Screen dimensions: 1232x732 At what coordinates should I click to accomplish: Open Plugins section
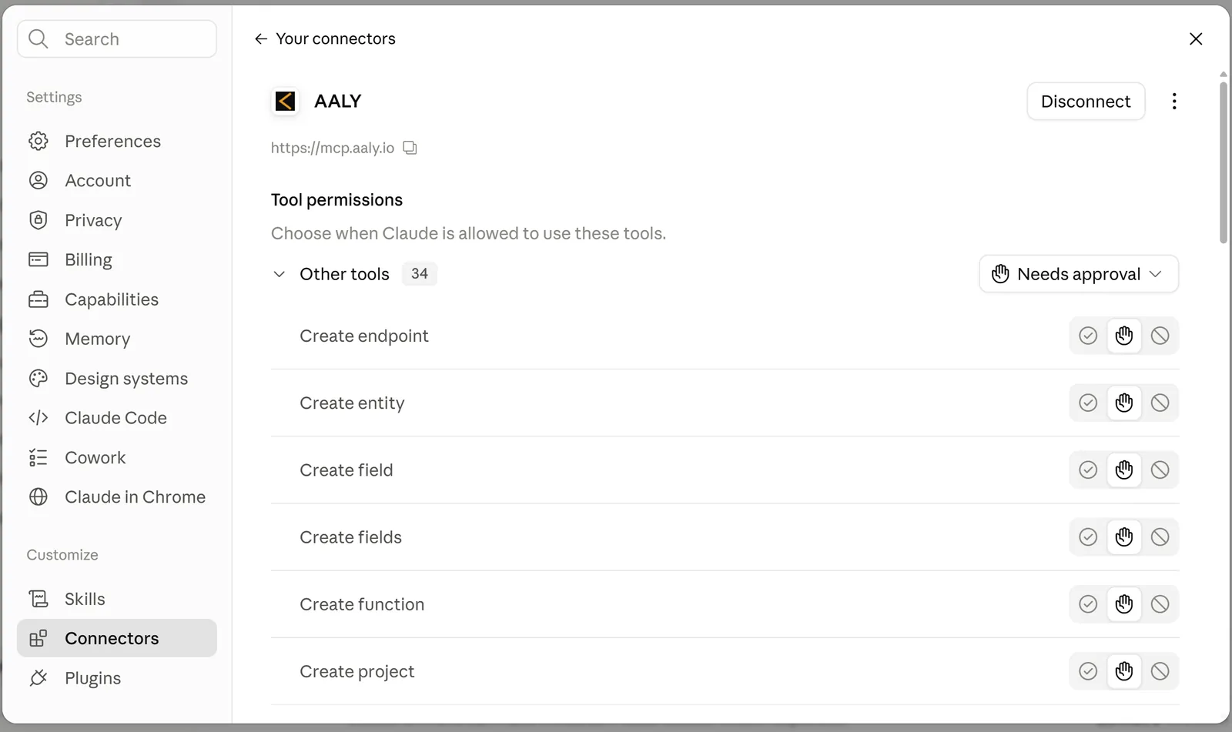tap(117, 678)
